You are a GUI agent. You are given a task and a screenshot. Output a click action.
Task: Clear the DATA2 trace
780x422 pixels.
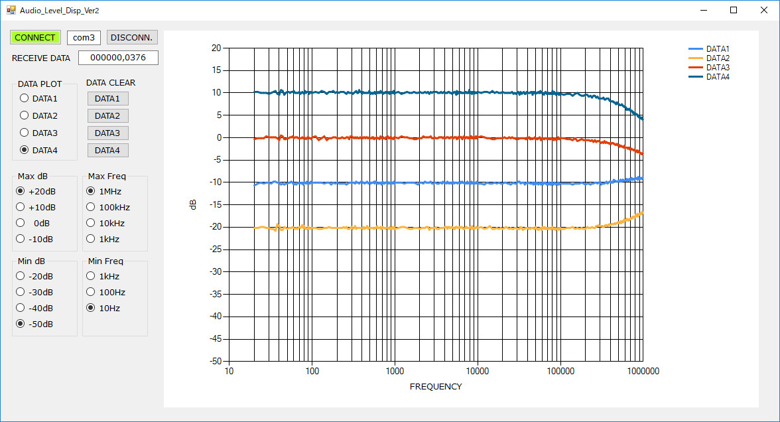coord(107,115)
